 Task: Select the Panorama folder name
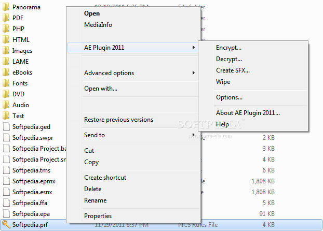[26, 7]
